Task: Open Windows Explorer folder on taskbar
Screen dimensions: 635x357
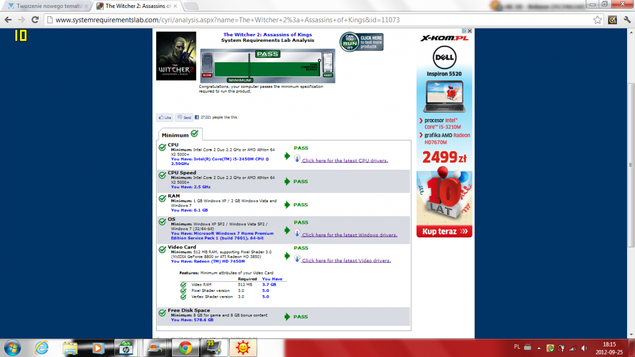Action: tap(70, 347)
